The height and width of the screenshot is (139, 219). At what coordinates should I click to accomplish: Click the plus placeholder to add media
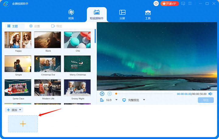tap(23, 124)
